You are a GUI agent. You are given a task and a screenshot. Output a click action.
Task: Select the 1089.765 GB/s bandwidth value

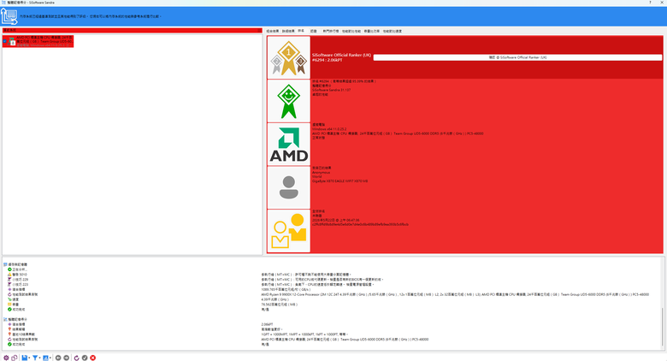[286, 289]
